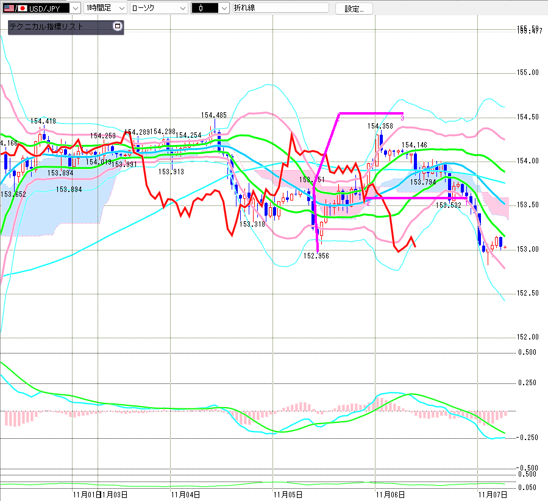Expand the 1時間足 timeframe dropdown
Image resolution: width=548 pixels, height=501 pixels.
point(121,8)
